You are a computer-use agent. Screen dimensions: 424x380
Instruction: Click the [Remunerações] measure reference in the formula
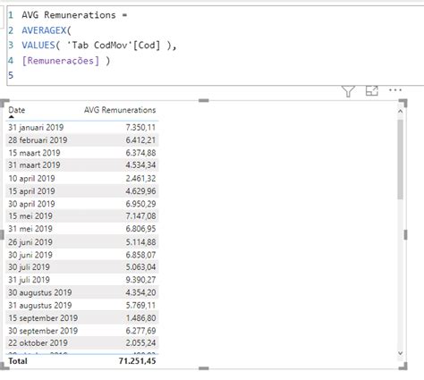[x=61, y=61]
